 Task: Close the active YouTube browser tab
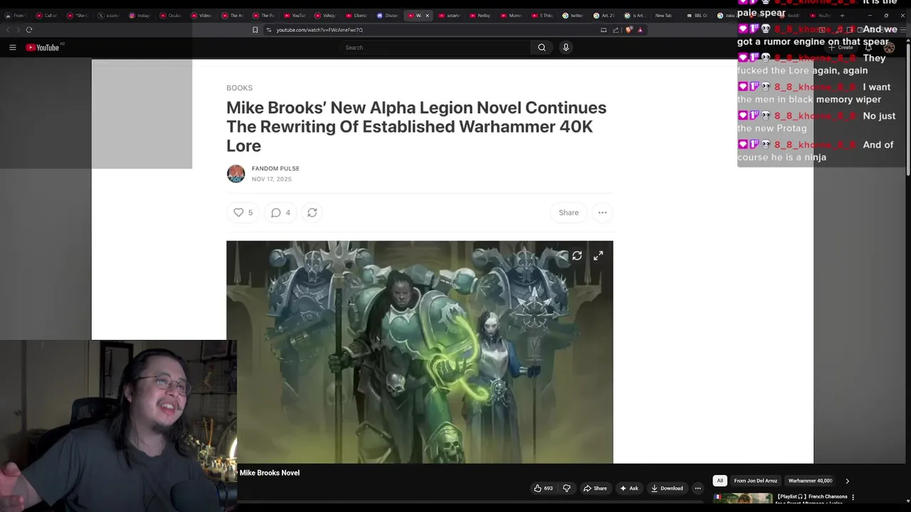(x=427, y=15)
